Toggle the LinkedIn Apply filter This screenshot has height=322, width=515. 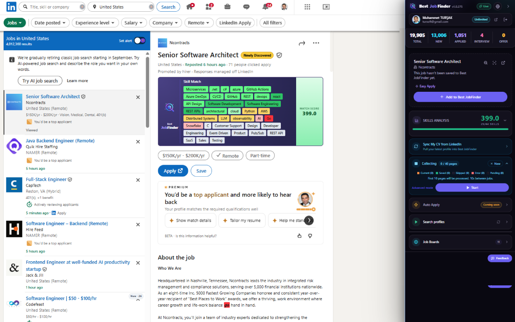[x=235, y=23]
